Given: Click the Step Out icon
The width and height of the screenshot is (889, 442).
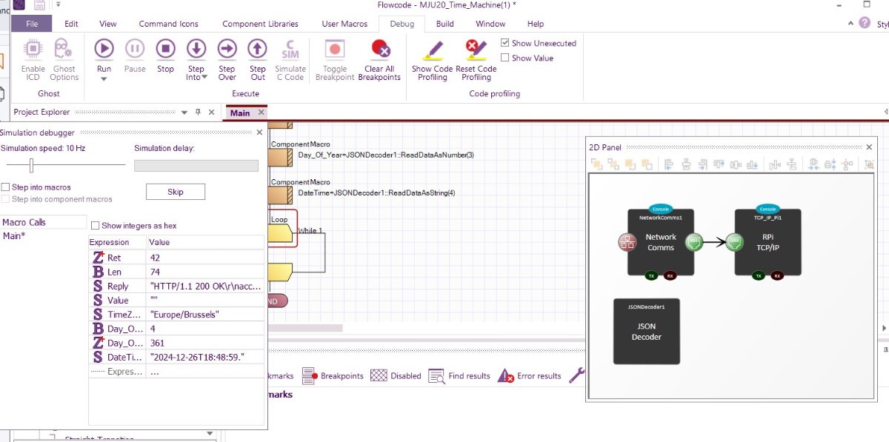Looking at the screenshot, I should 257,49.
